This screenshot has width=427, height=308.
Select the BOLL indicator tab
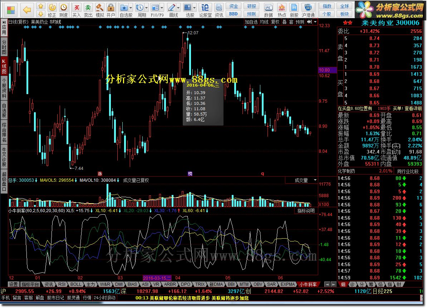coord(76,284)
